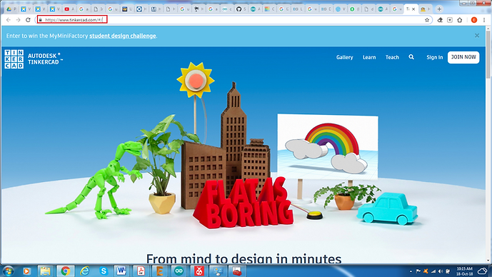Open the student design challenge link

coord(123,36)
